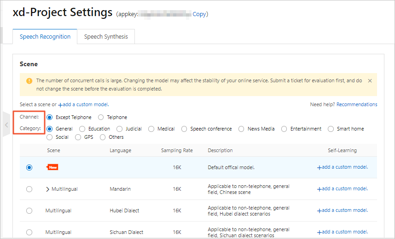Click the Language column header
Screen dimensions: 395x239
pos(121,150)
